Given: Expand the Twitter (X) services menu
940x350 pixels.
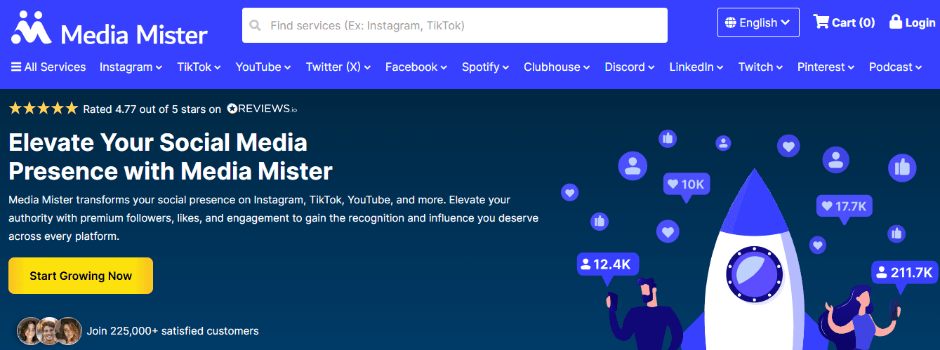Looking at the screenshot, I should coord(338,67).
